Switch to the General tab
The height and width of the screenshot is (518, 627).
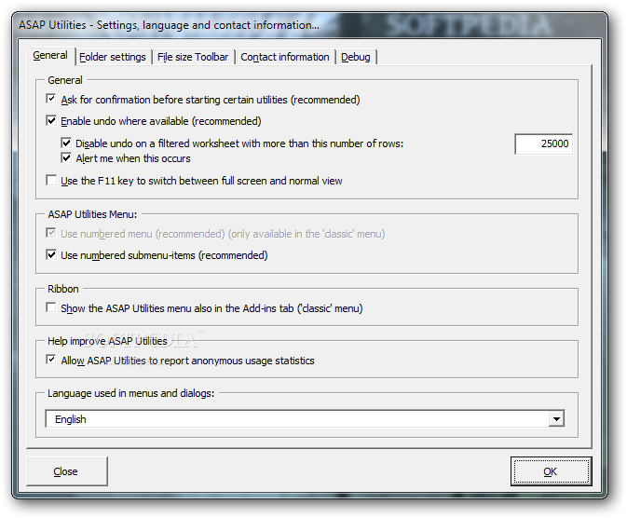50,56
